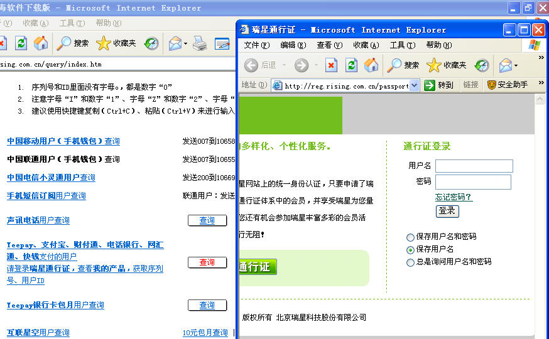
Task: Expand Forward button history dropdown arrow
Action: 316,65
